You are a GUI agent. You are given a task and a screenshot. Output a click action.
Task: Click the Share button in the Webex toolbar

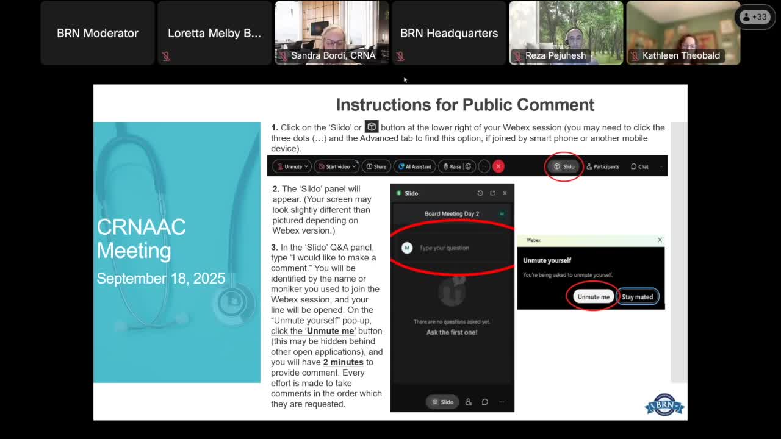click(376, 166)
